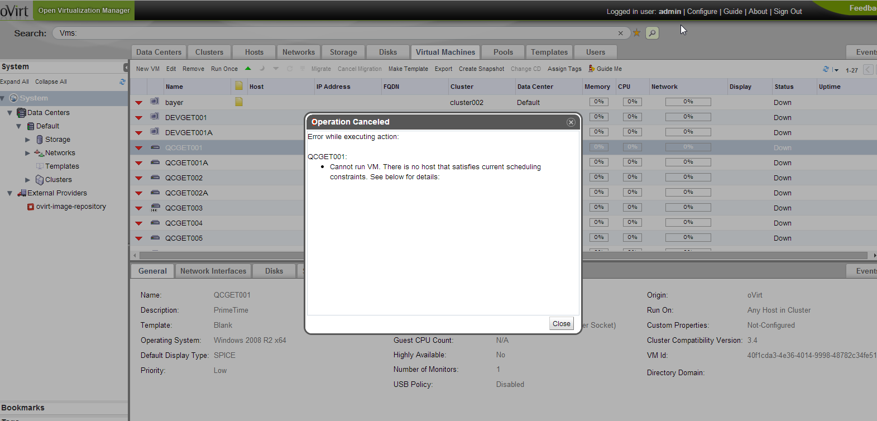Click the Sign Out link

(x=787, y=11)
